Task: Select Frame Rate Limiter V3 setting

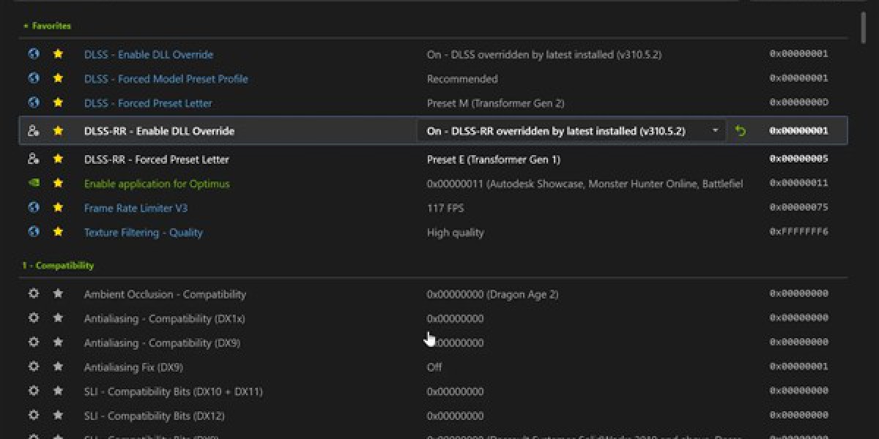Action: [x=136, y=208]
